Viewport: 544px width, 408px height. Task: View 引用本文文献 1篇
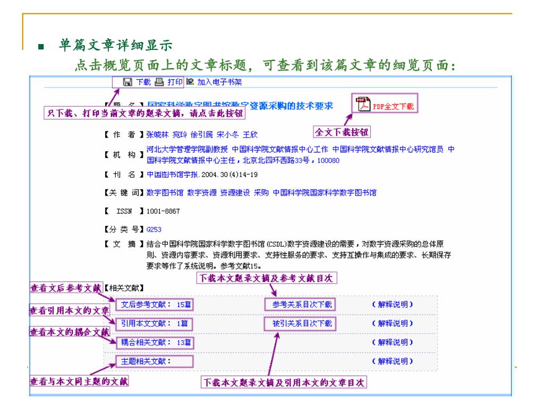point(155,324)
